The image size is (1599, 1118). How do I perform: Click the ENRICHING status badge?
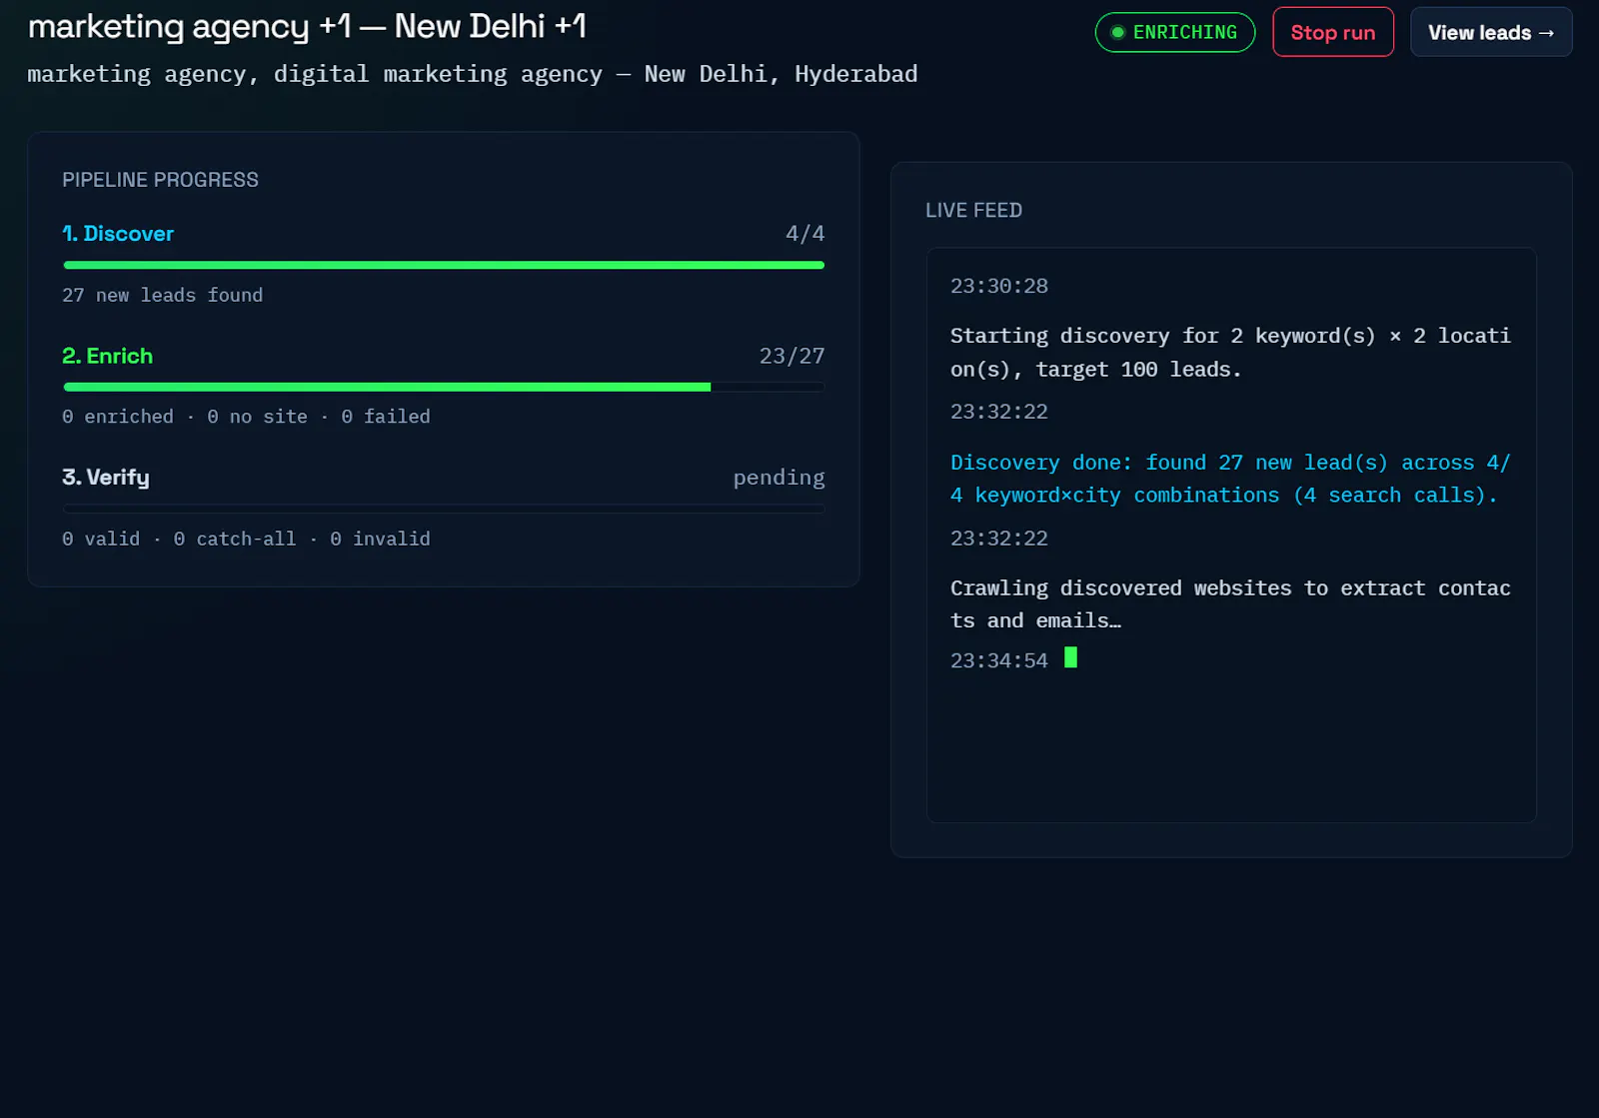1174,32
